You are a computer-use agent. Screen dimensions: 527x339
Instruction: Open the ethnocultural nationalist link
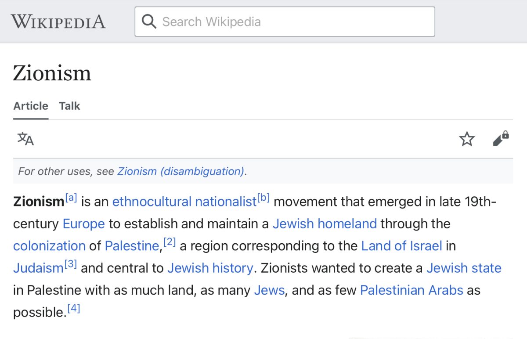pyautogui.click(x=184, y=202)
